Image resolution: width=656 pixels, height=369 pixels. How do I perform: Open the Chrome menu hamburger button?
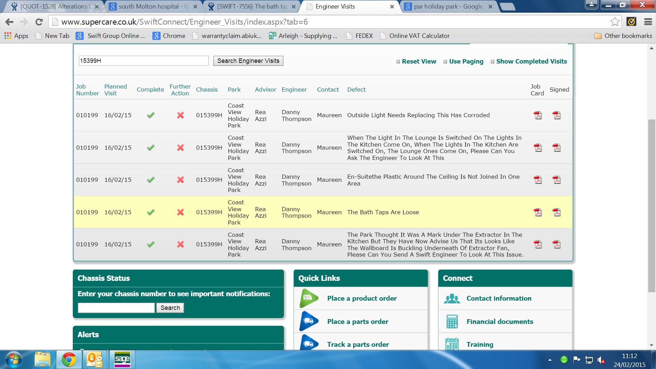pyautogui.click(x=648, y=22)
